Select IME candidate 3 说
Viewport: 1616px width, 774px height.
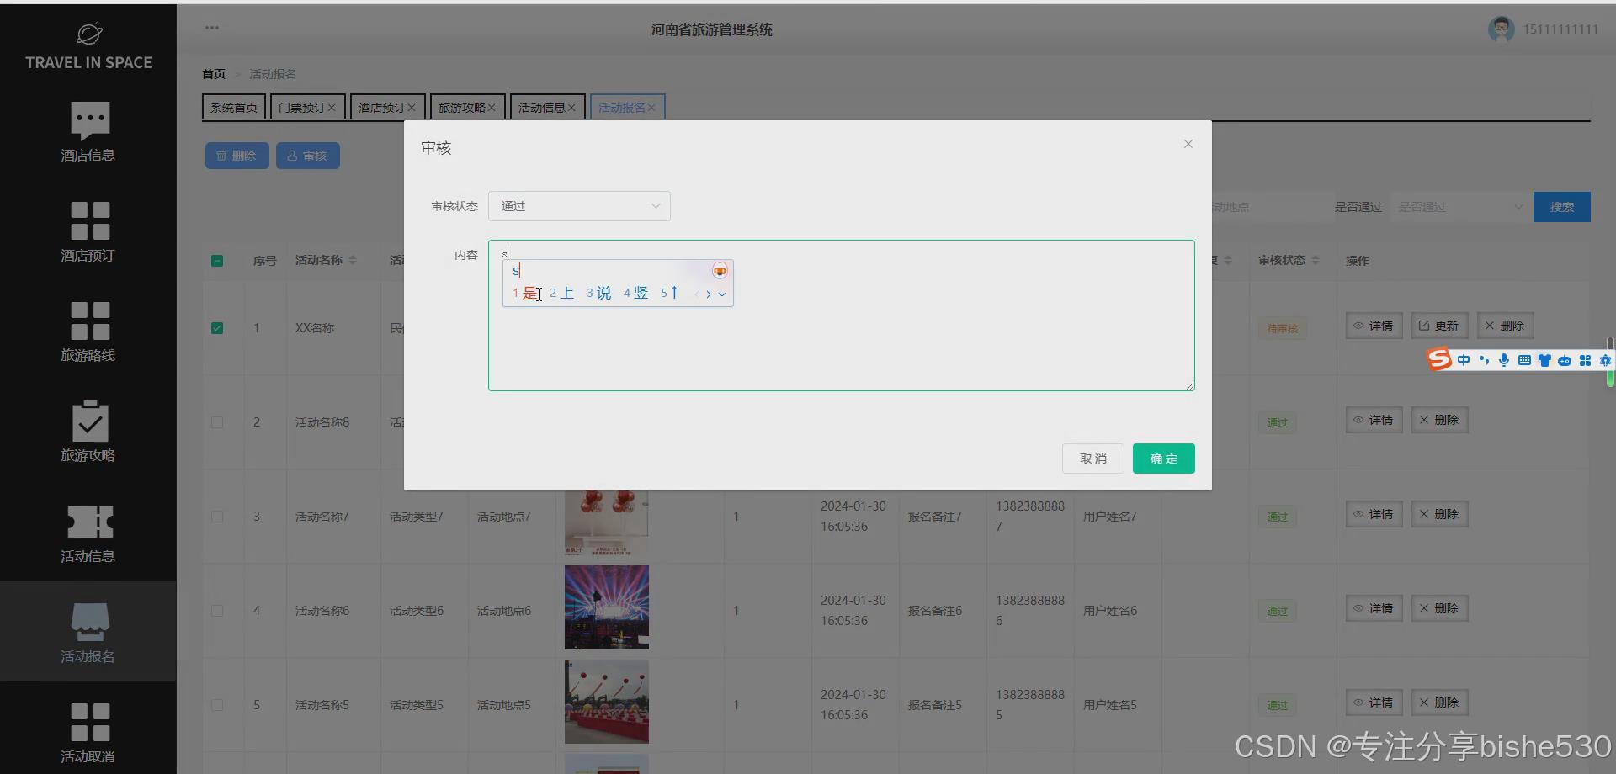[599, 294]
